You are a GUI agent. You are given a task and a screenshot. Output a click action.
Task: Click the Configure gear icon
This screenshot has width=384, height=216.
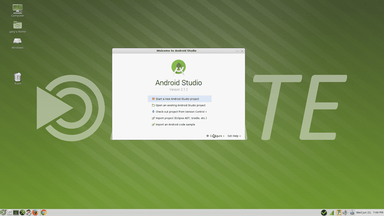click(x=207, y=136)
